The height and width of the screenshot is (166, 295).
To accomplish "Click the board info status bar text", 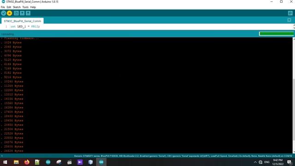I will coord(183,156).
